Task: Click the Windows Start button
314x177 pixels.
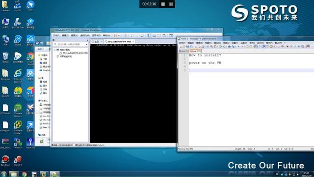Action: pyautogui.click(x=3, y=174)
